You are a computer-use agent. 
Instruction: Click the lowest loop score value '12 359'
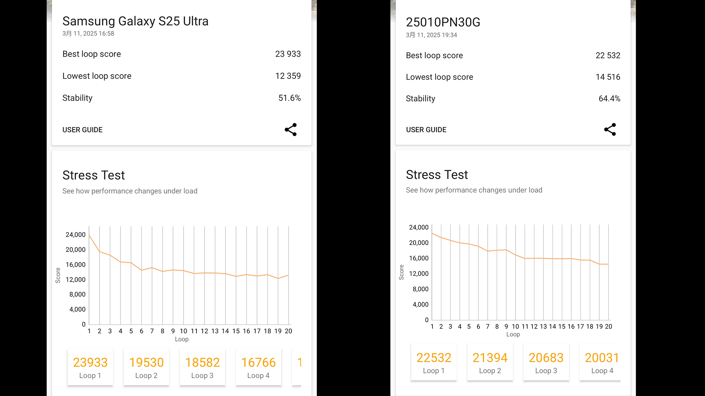[x=288, y=76]
